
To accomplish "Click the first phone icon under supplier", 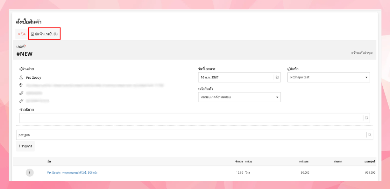I will [21, 93].
